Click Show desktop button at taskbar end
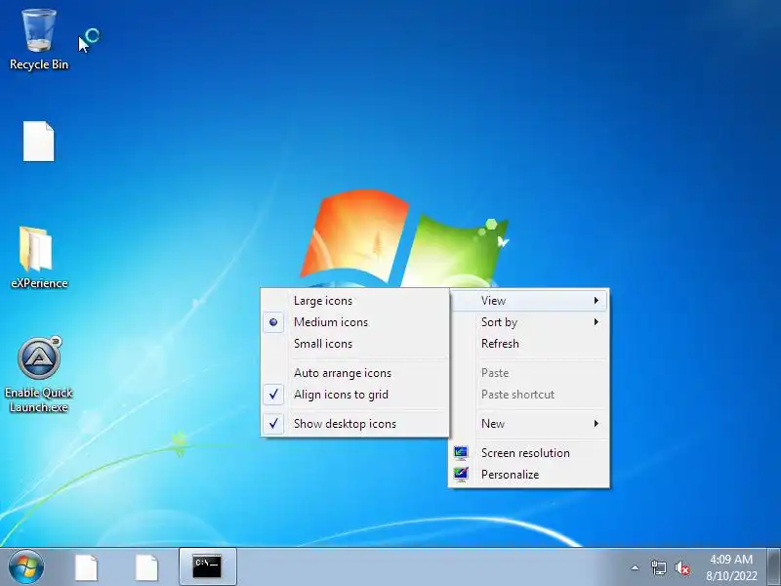This screenshot has width=781, height=586. (774, 567)
